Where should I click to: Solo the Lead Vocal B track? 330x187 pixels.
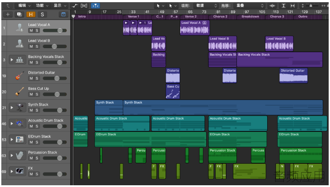pyautogui.click(x=37, y=46)
